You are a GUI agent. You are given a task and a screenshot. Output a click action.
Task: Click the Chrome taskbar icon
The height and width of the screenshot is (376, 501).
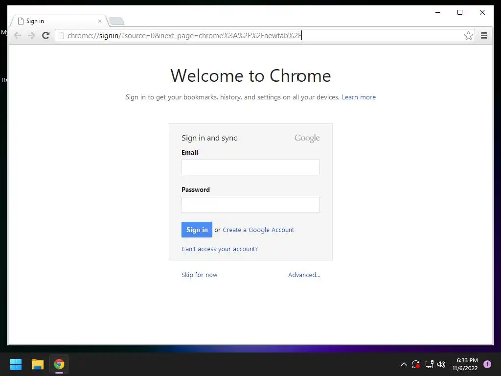(59, 364)
